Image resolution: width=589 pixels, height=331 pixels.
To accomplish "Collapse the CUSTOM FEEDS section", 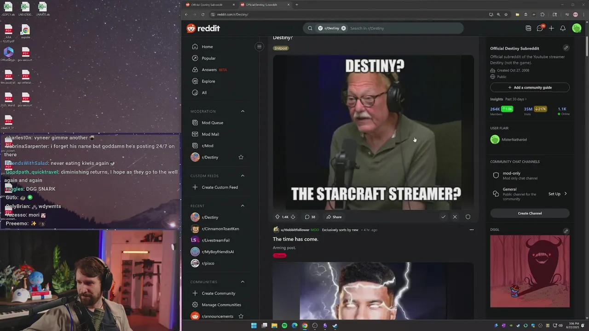I will (243, 176).
